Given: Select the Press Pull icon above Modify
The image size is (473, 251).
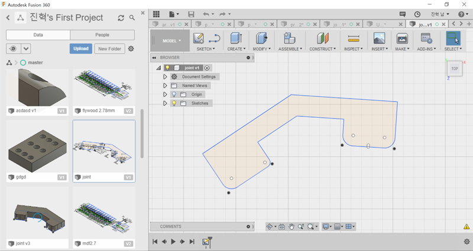Looking at the screenshot, I should coord(261,38).
